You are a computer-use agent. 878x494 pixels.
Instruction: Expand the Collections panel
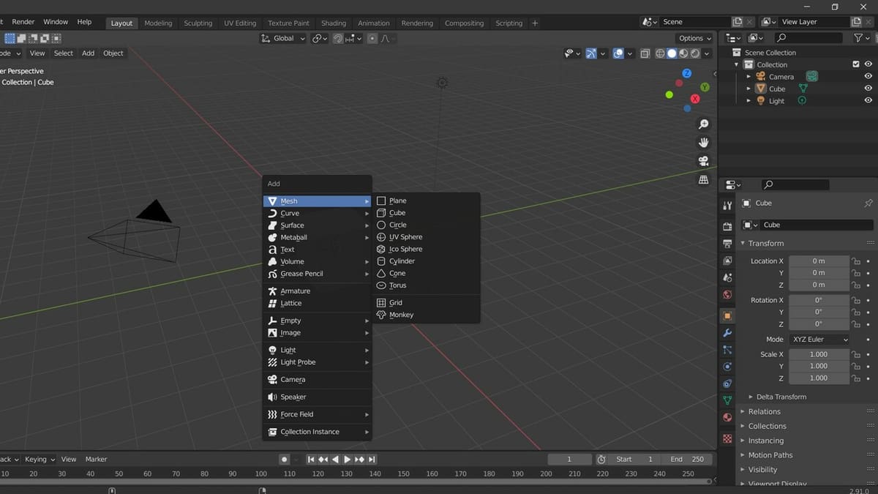click(767, 426)
